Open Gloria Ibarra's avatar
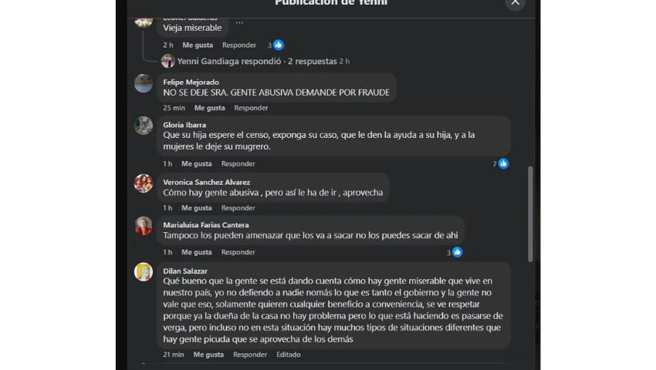656x370 pixels. coord(144,126)
